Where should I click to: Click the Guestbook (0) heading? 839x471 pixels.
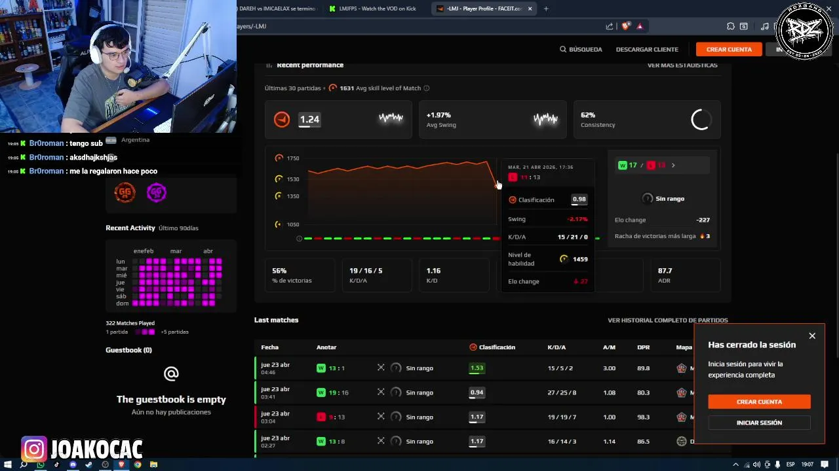click(128, 350)
